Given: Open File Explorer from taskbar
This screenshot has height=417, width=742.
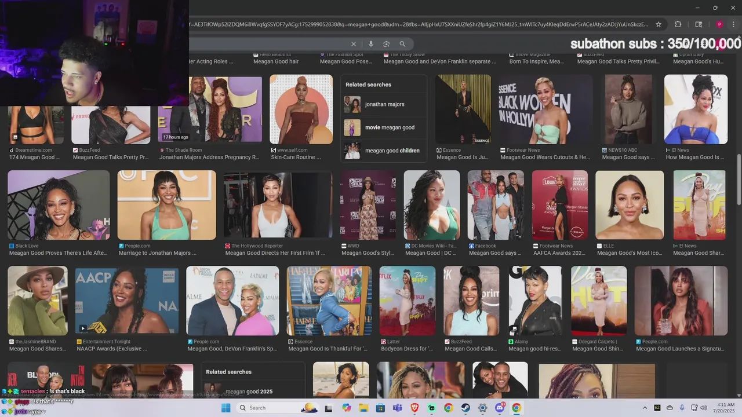Looking at the screenshot, I should click(x=363, y=408).
